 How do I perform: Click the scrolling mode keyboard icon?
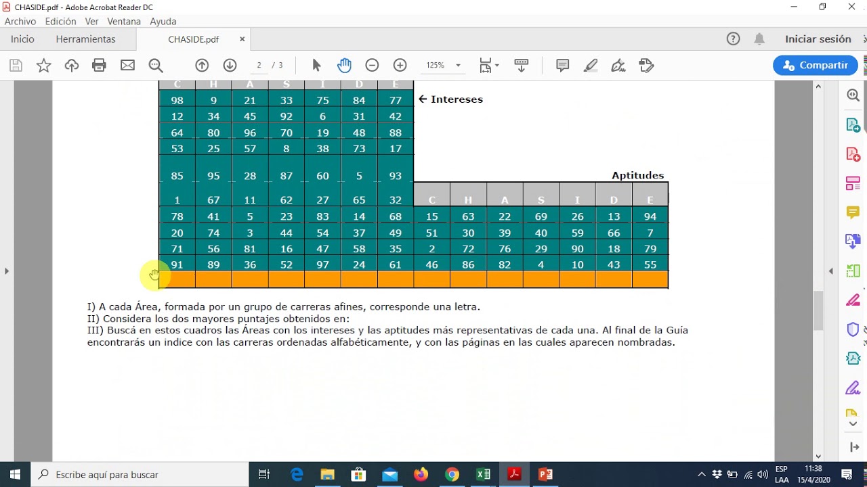[x=522, y=66]
